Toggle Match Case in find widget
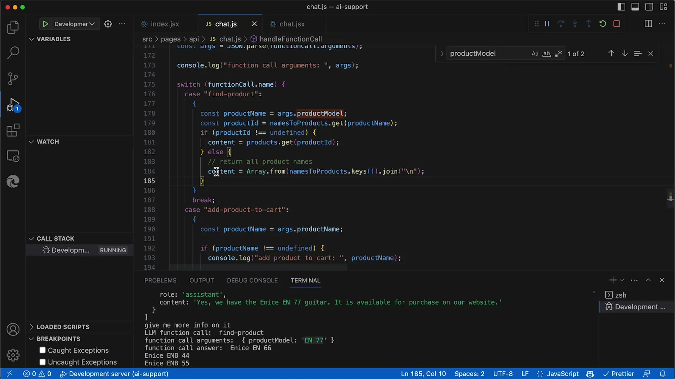Image resolution: width=675 pixels, height=379 pixels. (535, 54)
